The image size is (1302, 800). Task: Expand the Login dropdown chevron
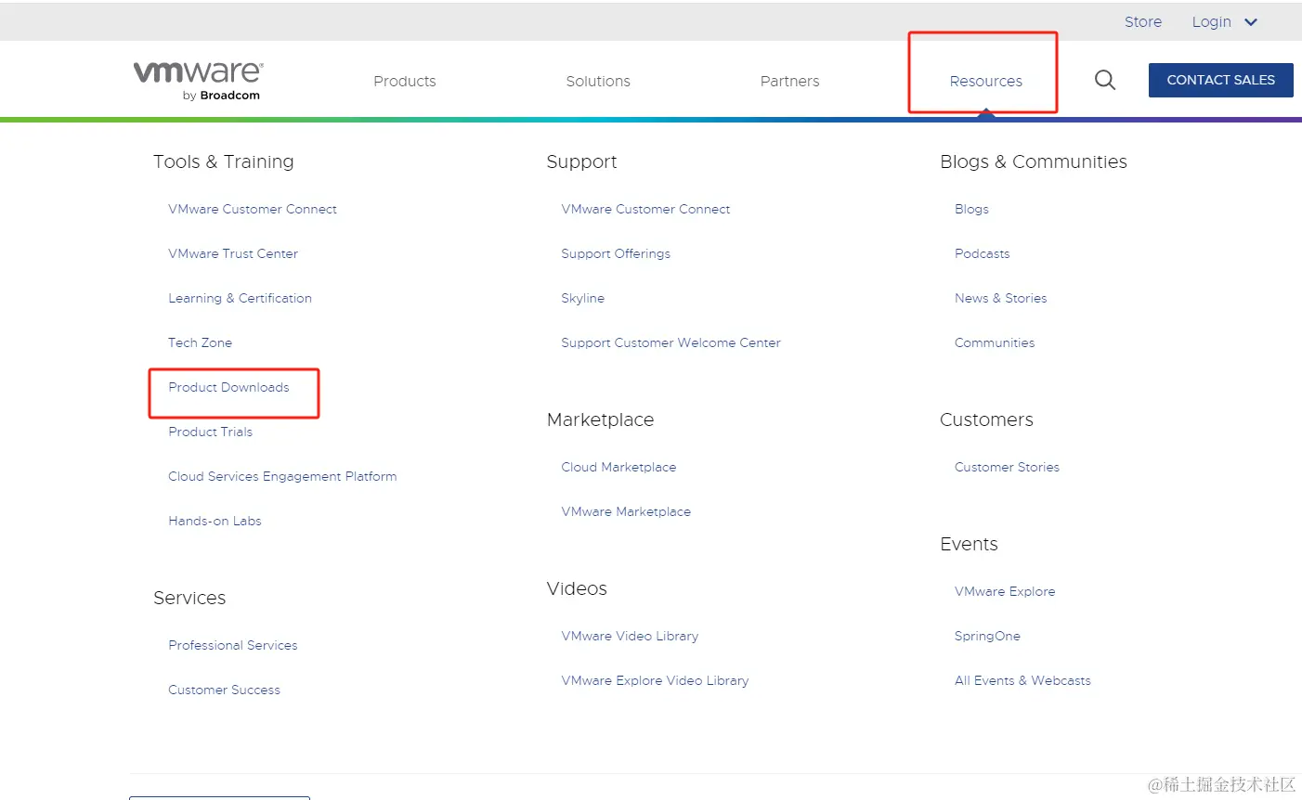[x=1251, y=22]
